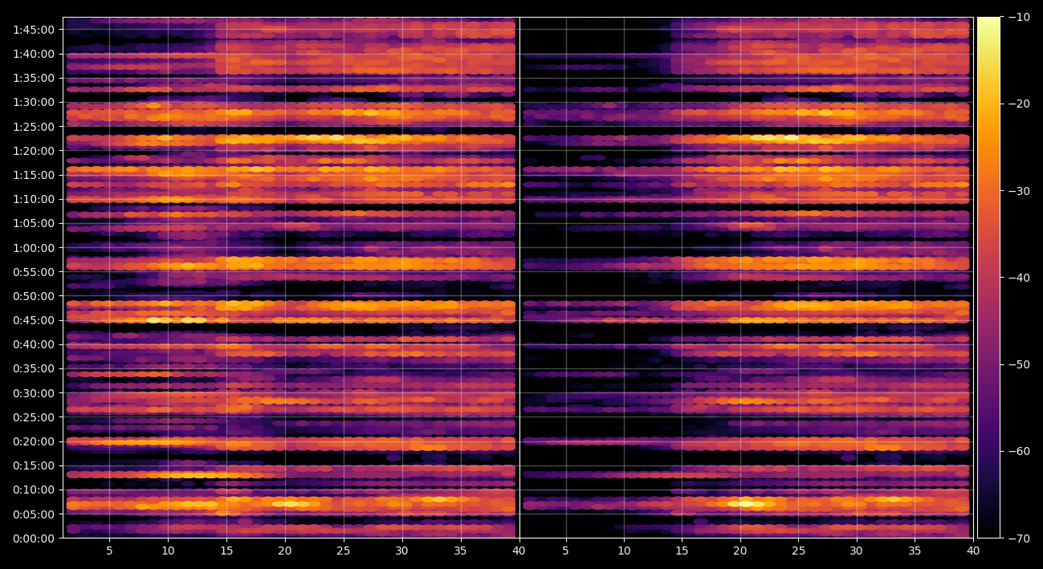
Task: Click the inferno colorbar gradient strip
Action: click(x=988, y=278)
